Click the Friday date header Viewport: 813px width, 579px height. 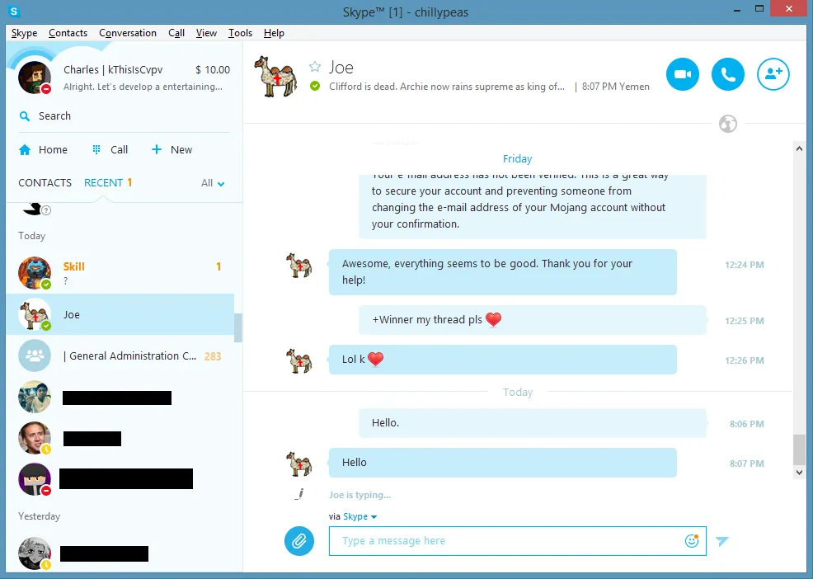pyautogui.click(x=518, y=158)
